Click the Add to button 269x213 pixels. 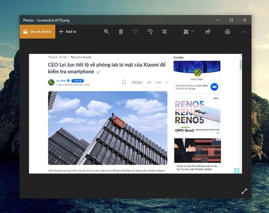point(68,31)
